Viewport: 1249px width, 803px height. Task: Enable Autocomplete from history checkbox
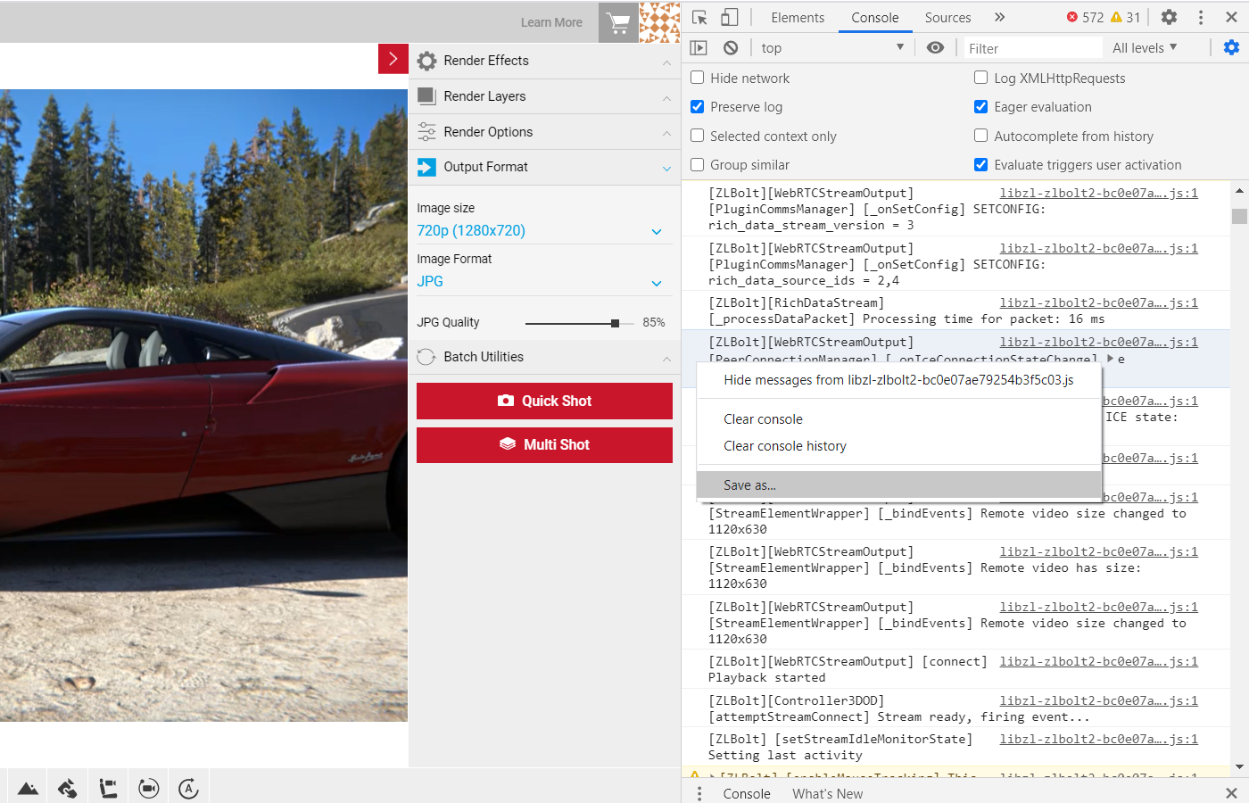pos(981,136)
